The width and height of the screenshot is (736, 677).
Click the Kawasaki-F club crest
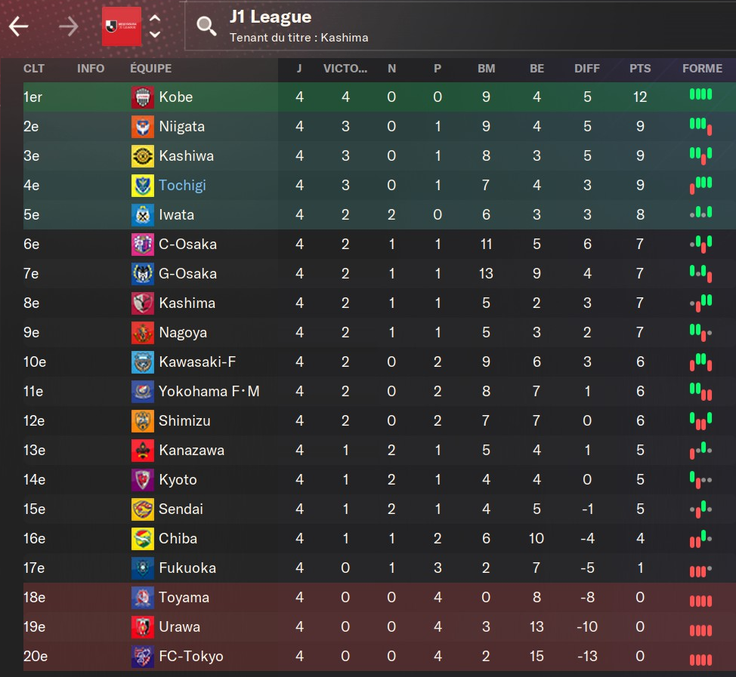(x=143, y=362)
